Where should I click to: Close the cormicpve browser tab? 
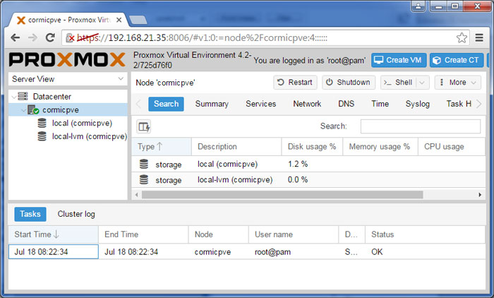point(119,20)
